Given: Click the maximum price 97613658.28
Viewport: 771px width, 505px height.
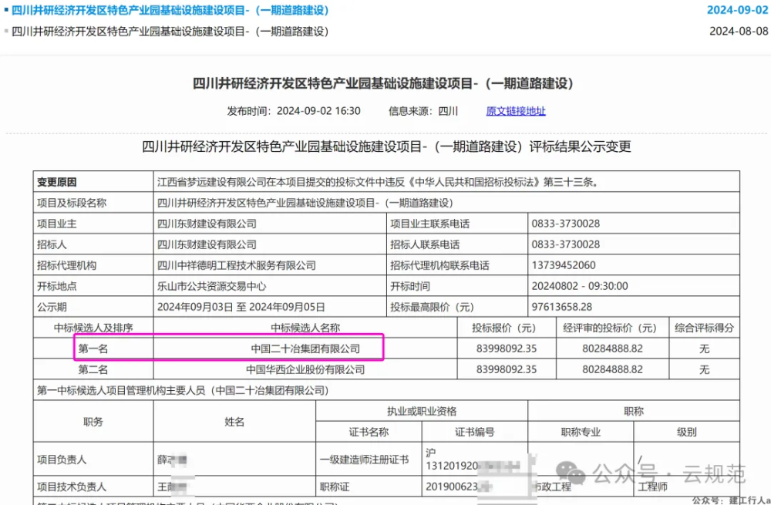Looking at the screenshot, I should tap(562, 308).
